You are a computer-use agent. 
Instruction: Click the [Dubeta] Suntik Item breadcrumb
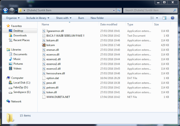click(x=39, y=10)
